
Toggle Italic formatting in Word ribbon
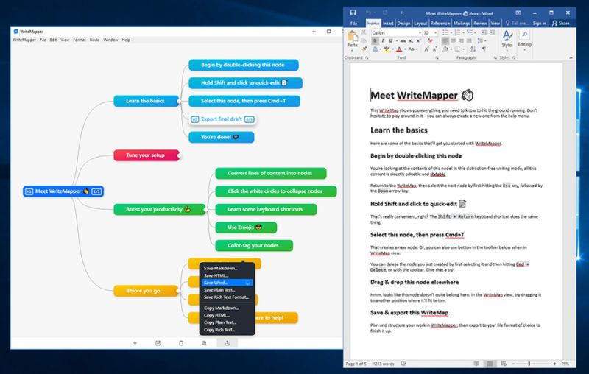(x=383, y=40)
